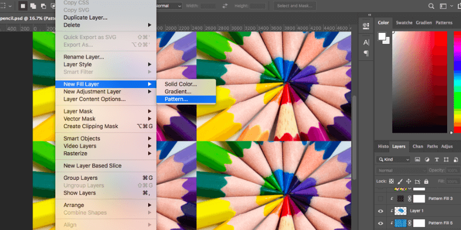Click the type layer filter icon
The height and width of the screenshot is (230, 461).
437,159
